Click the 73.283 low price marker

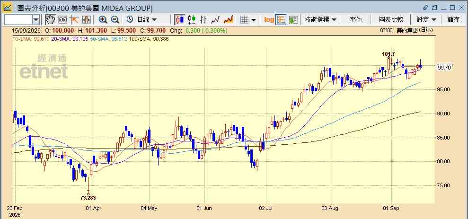88,198
